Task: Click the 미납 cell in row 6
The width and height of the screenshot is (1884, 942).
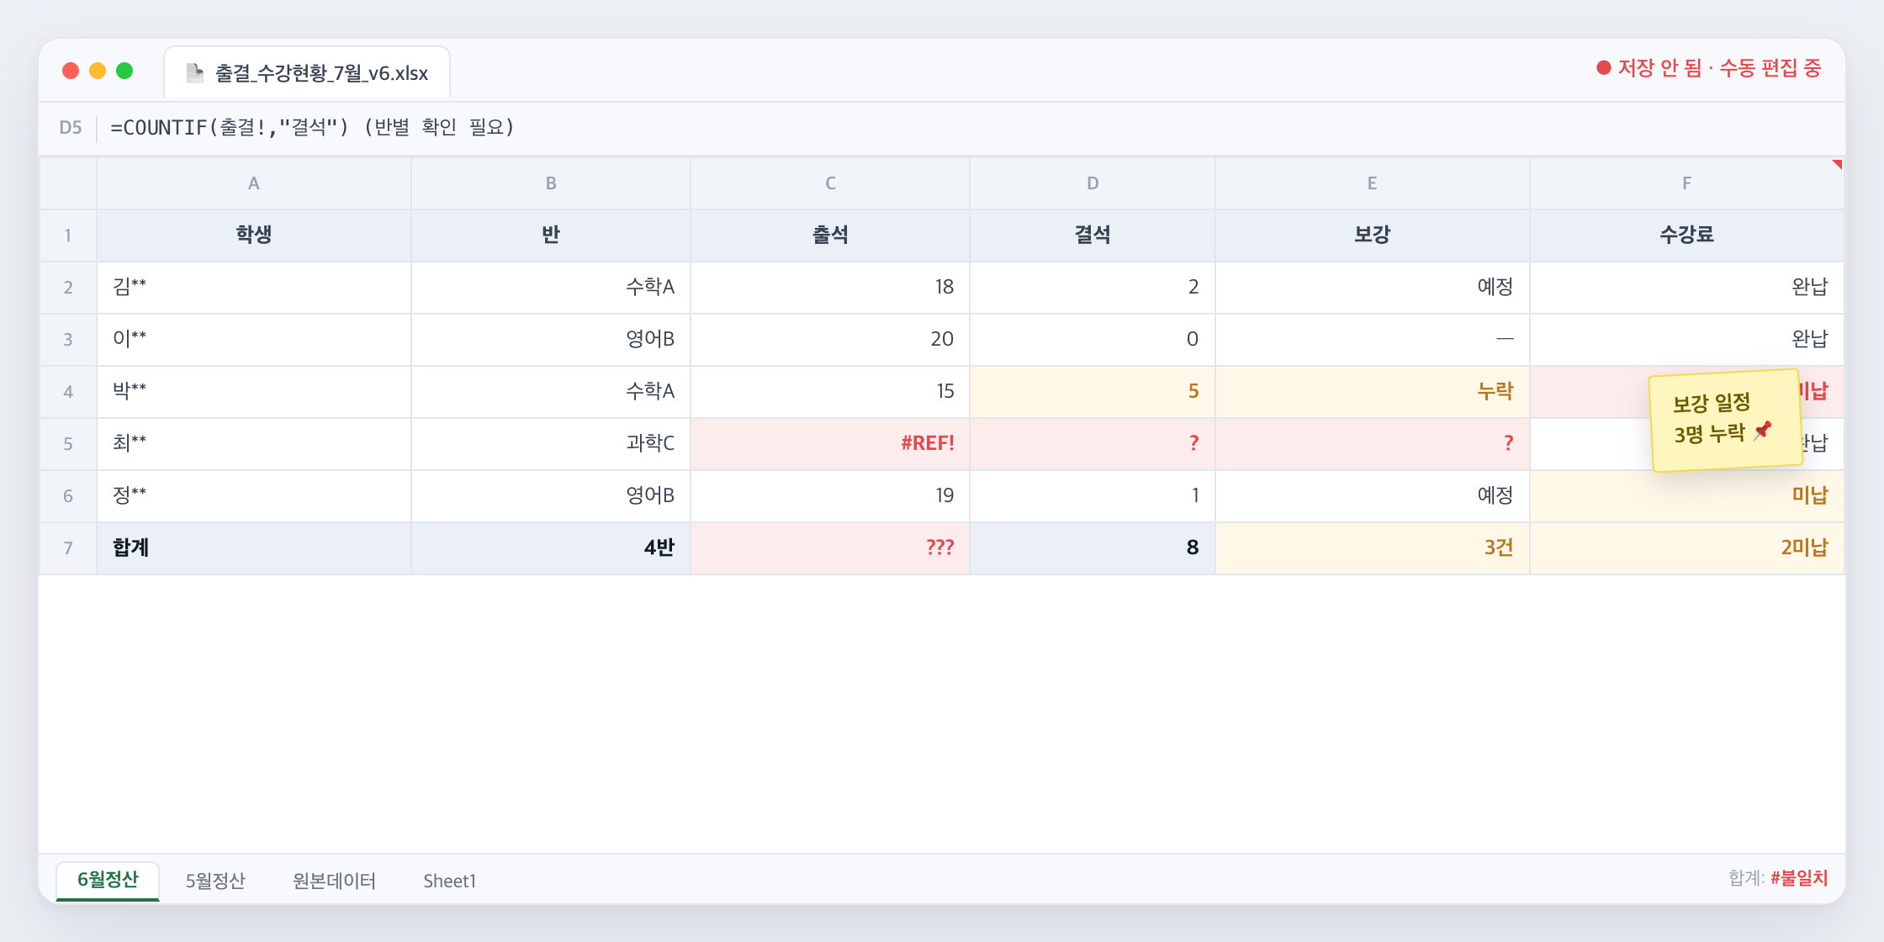Action: (x=1686, y=496)
